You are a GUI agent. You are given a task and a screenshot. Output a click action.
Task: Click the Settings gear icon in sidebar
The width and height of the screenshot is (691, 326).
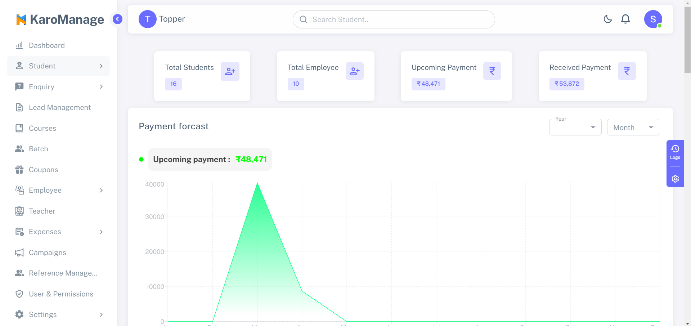coord(19,314)
